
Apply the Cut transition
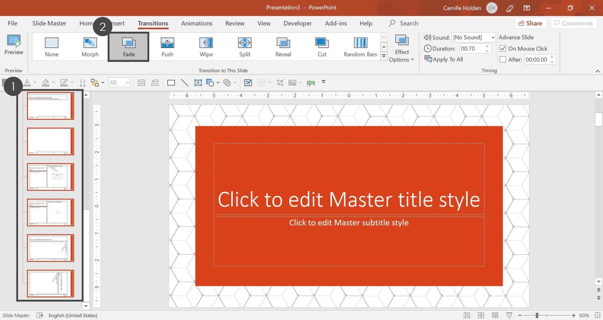[x=322, y=47]
